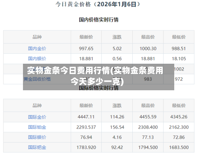Select 黄金回收价格 low price 972

tap(179, 79)
